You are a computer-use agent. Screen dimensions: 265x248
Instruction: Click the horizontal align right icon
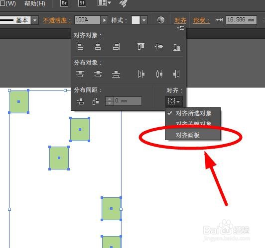click(x=116, y=47)
